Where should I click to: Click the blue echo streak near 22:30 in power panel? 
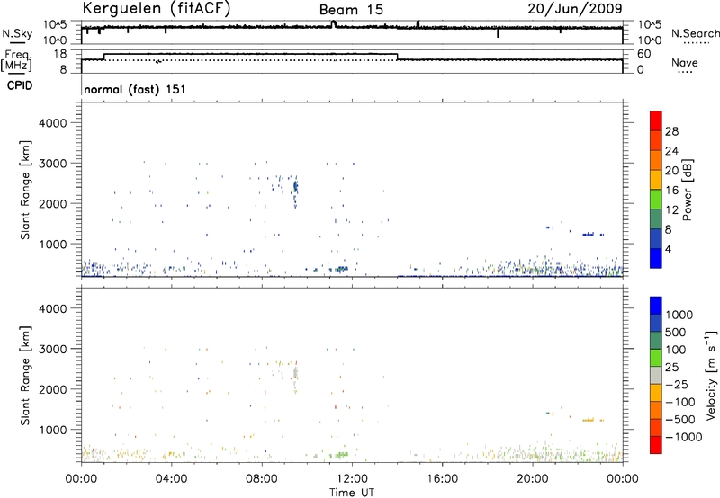[x=589, y=235]
